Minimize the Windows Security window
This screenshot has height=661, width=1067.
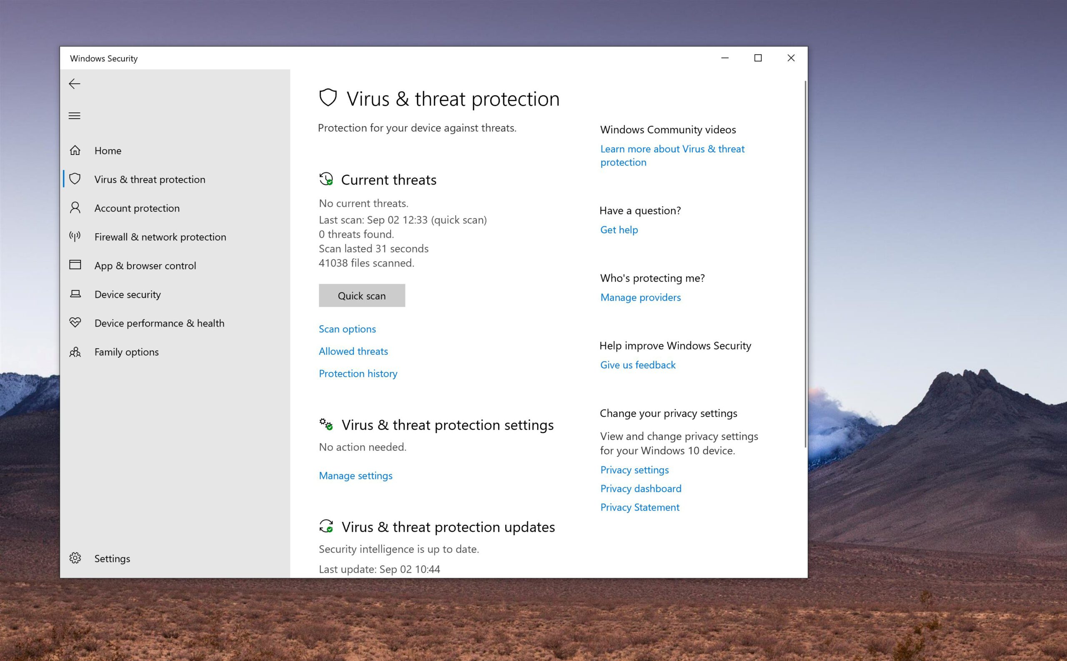[x=725, y=58]
